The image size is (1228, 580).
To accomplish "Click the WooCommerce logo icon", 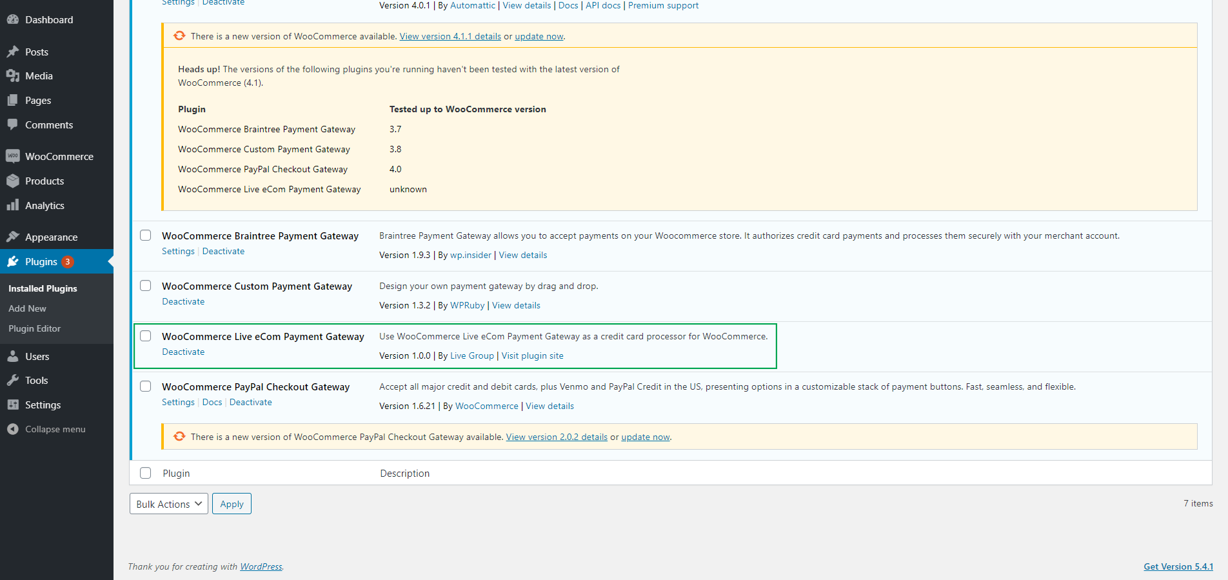I will [13, 156].
